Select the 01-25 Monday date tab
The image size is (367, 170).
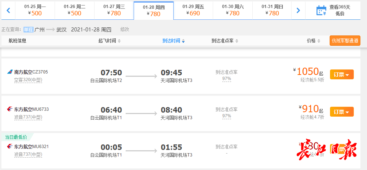pyautogui.click(x=35, y=10)
